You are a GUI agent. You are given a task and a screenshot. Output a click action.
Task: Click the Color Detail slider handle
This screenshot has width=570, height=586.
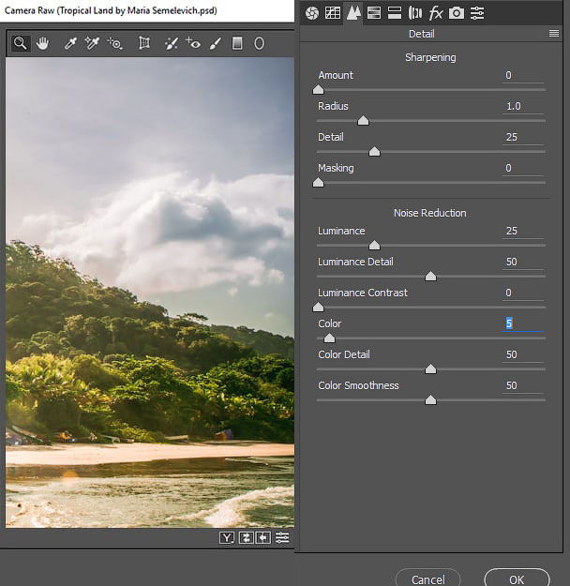[x=430, y=369]
